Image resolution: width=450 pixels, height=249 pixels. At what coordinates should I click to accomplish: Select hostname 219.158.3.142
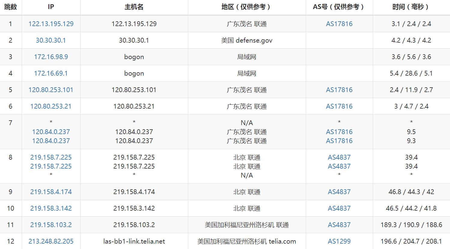point(134,208)
